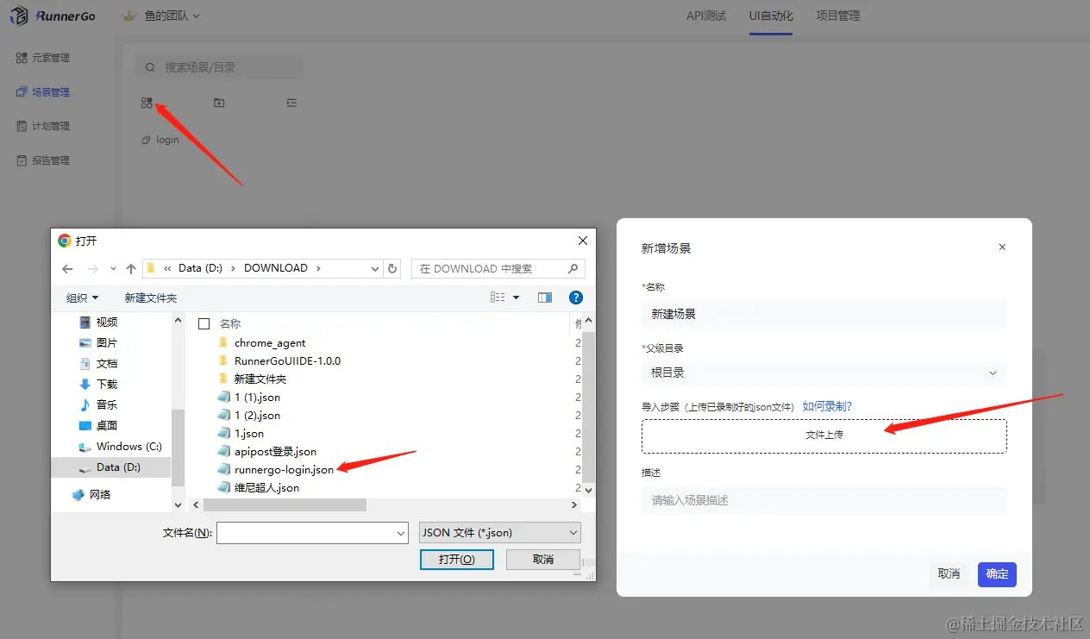Click the new folder icon in scene toolbar
The width and height of the screenshot is (1090, 639).
[x=219, y=103]
